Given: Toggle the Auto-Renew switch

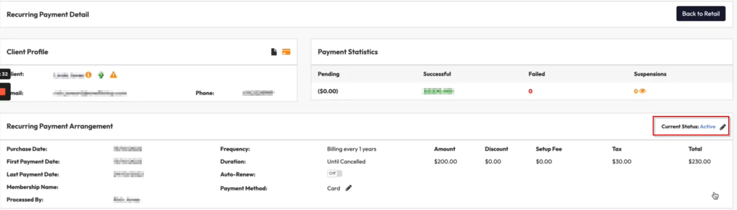Looking at the screenshot, I should (x=334, y=173).
